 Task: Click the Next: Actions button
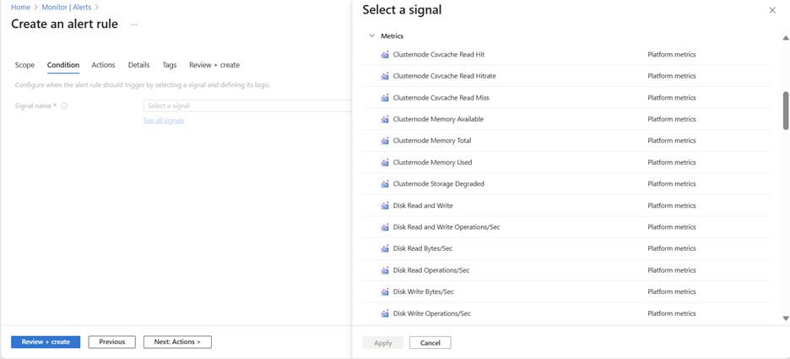(177, 342)
